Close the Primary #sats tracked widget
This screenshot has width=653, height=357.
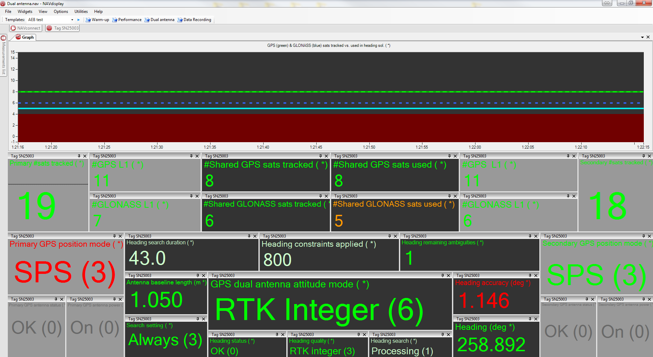click(x=85, y=156)
